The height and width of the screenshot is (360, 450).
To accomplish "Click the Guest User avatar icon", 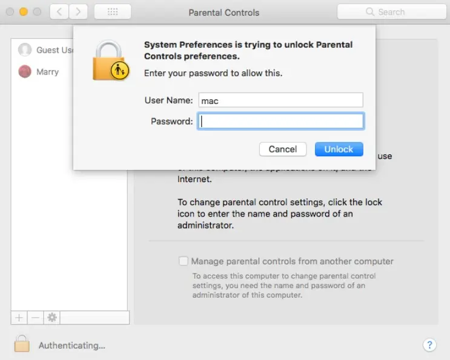I will [x=25, y=50].
